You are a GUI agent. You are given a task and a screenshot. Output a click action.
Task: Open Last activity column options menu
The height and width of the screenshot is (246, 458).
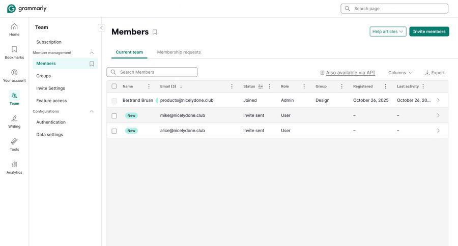point(423,86)
